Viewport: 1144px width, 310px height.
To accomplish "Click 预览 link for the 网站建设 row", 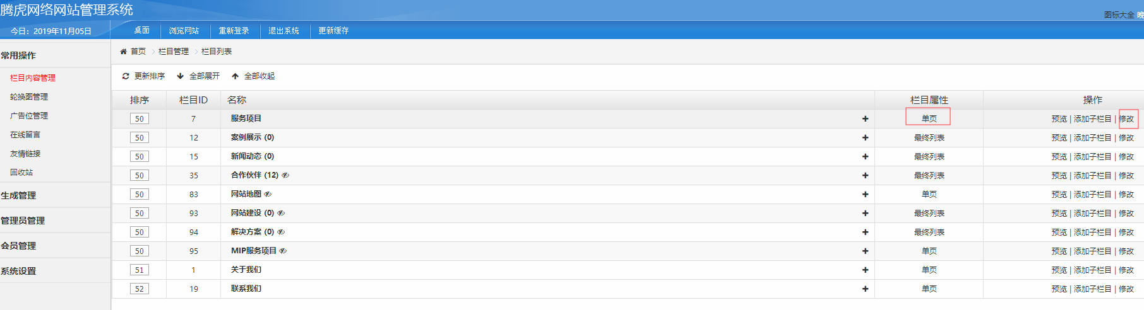I will pyautogui.click(x=1059, y=214).
